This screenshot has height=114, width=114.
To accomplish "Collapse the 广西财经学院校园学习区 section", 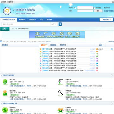I will pos(112,104).
